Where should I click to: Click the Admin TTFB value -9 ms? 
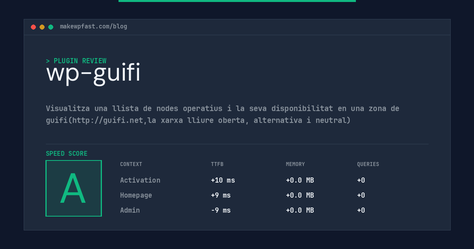(221, 210)
